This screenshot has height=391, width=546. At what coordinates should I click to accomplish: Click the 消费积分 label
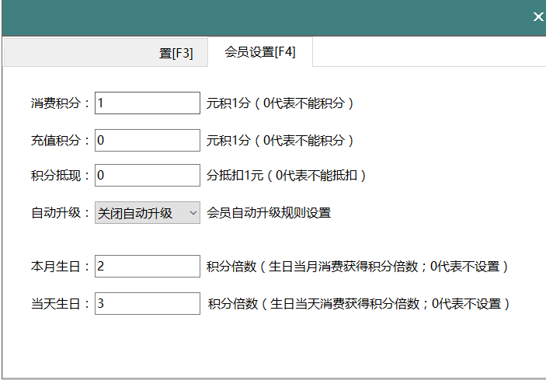(x=61, y=103)
